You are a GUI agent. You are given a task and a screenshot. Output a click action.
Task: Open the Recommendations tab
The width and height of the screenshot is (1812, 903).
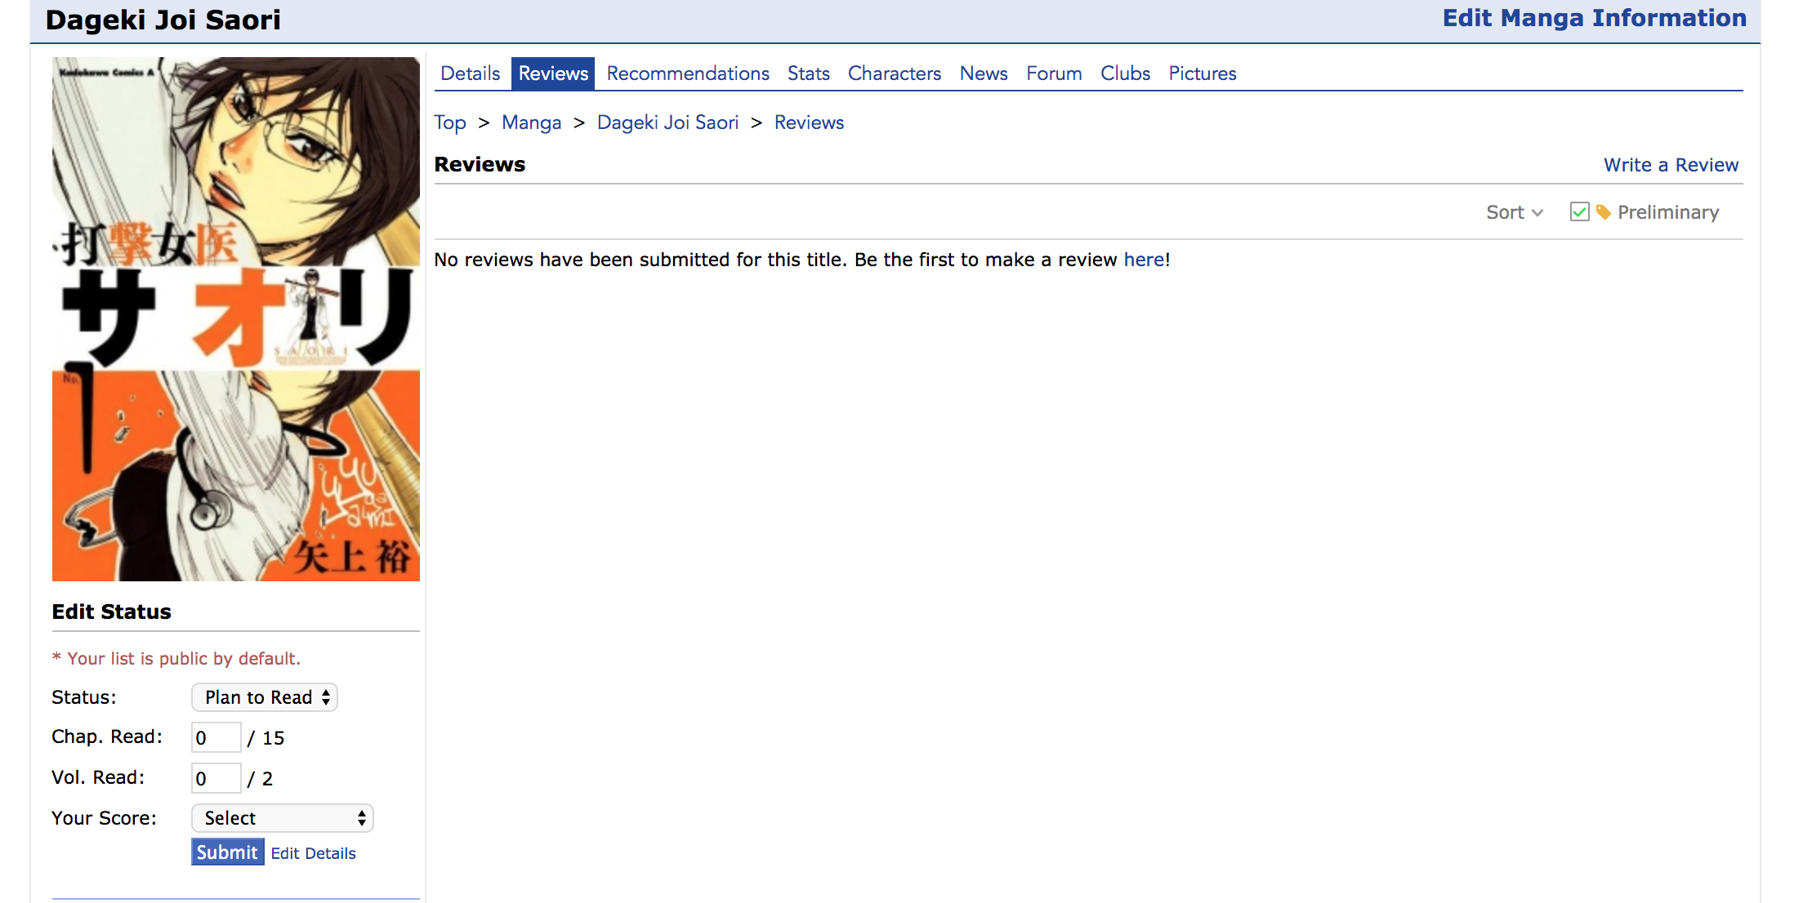tap(687, 73)
